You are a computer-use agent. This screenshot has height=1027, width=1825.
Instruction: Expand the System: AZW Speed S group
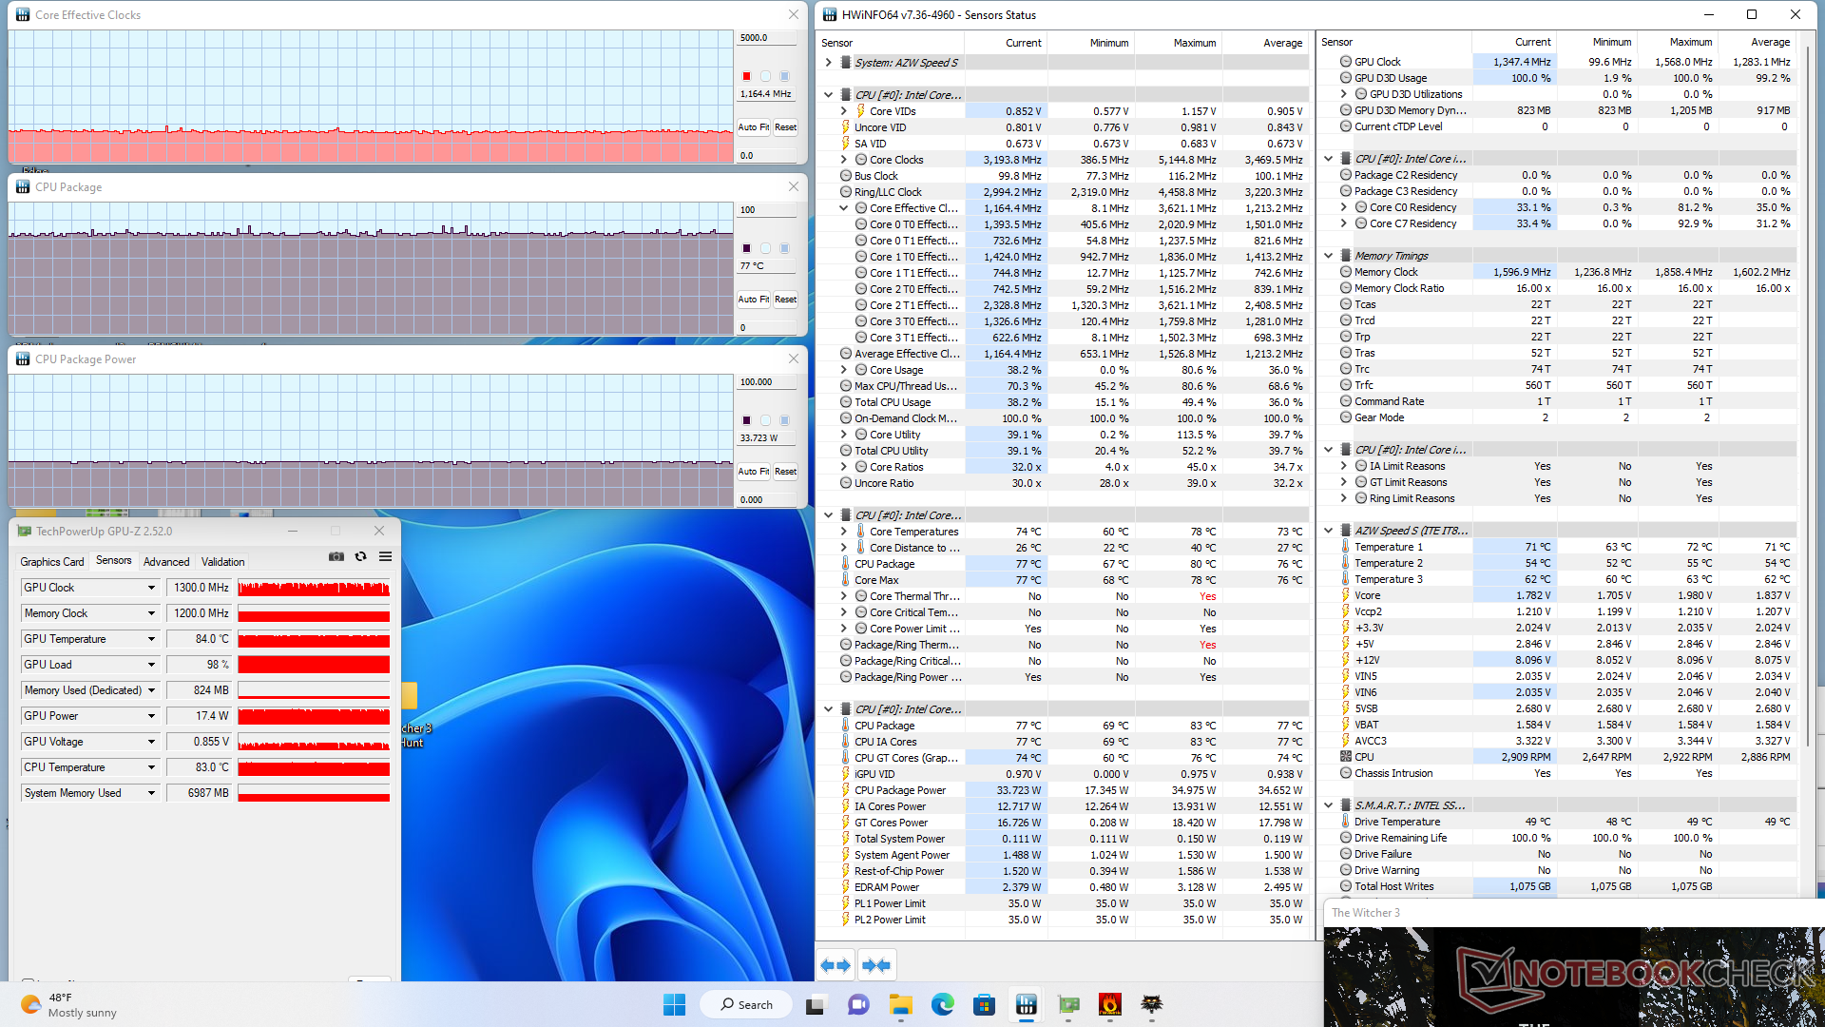tap(829, 63)
